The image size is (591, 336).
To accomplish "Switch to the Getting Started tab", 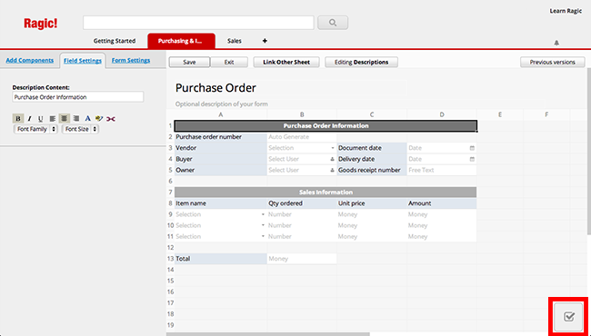I will tap(115, 41).
